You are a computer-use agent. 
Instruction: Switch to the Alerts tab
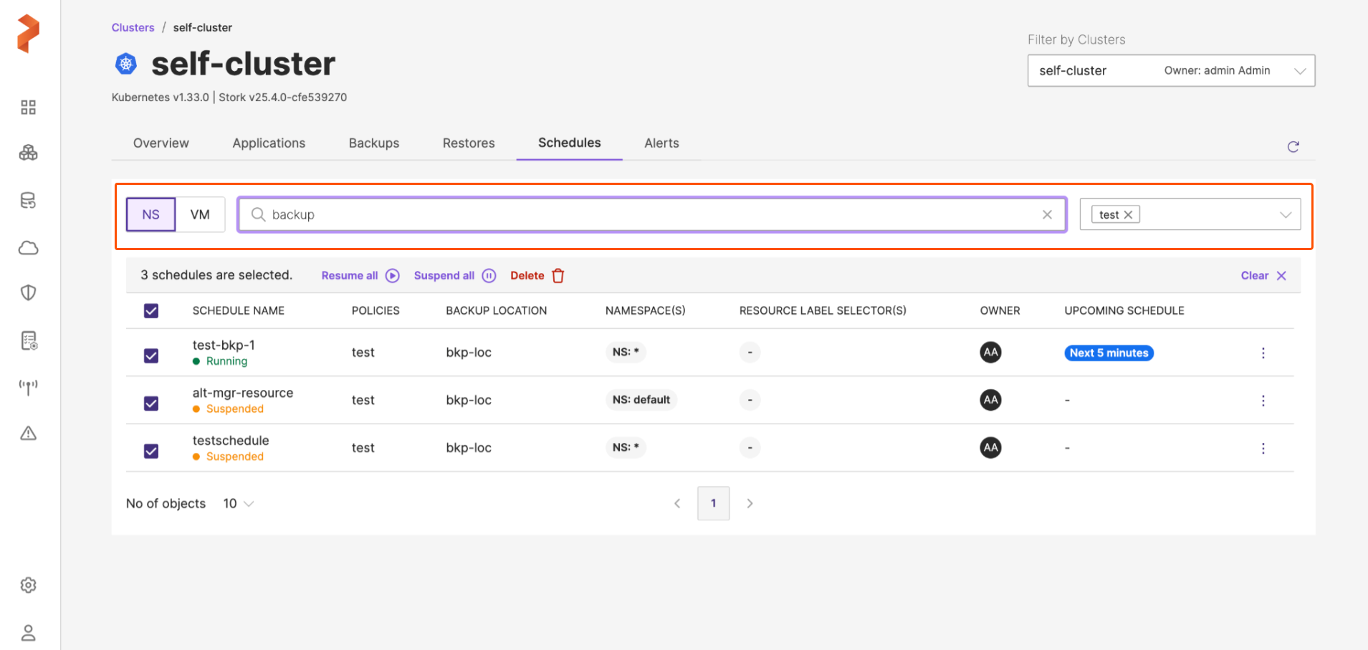(661, 143)
